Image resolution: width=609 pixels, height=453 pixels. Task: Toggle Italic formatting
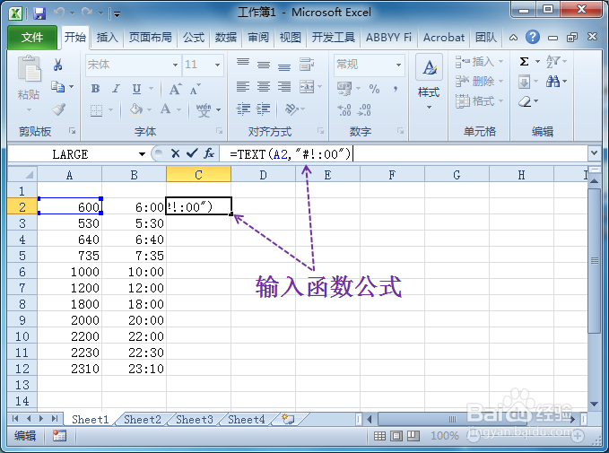point(116,89)
